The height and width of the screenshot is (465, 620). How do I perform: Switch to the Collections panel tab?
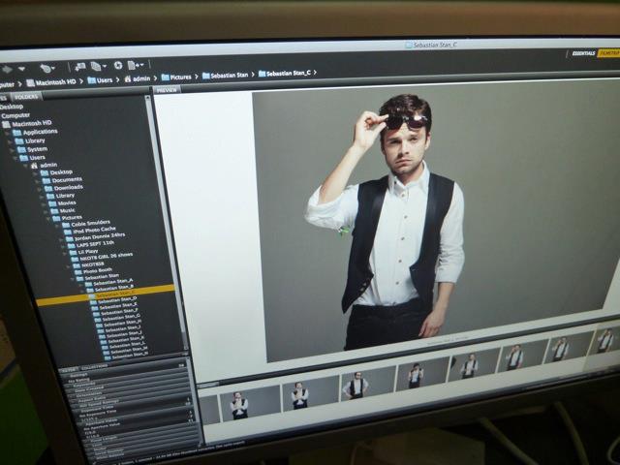coord(94,367)
